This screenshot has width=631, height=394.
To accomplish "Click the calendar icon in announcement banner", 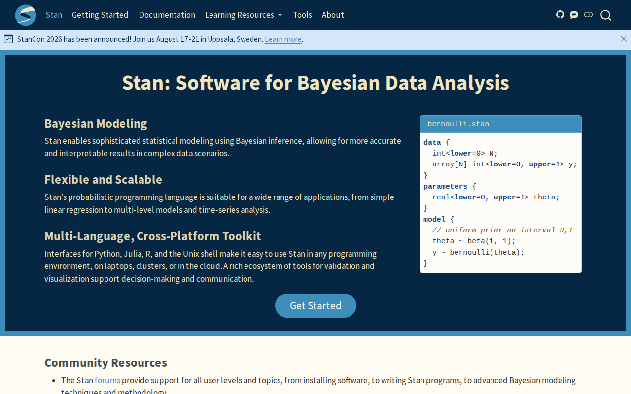I will pyautogui.click(x=8, y=39).
